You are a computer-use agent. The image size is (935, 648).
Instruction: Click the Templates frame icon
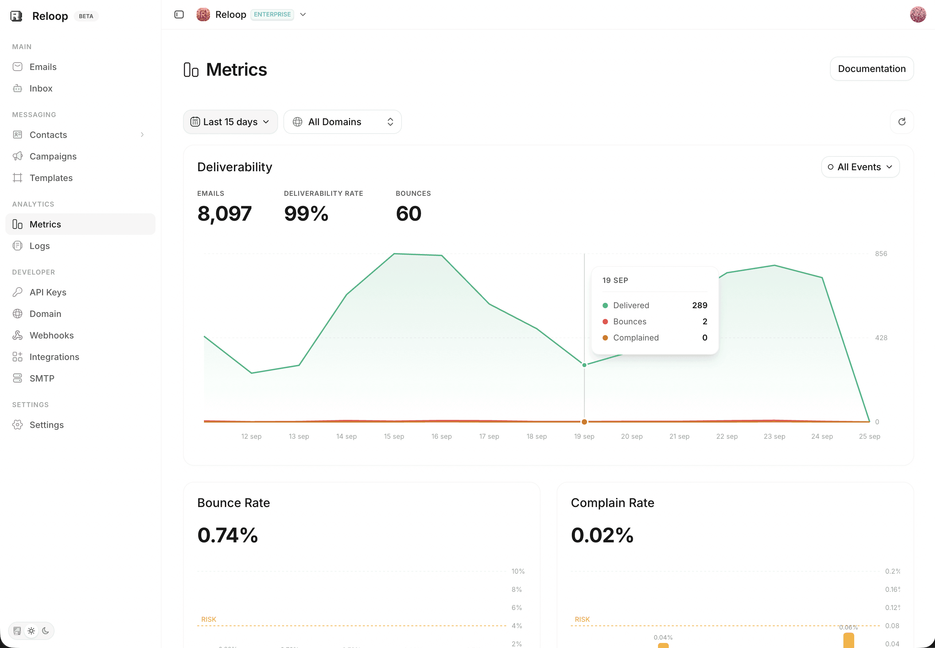[18, 178]
